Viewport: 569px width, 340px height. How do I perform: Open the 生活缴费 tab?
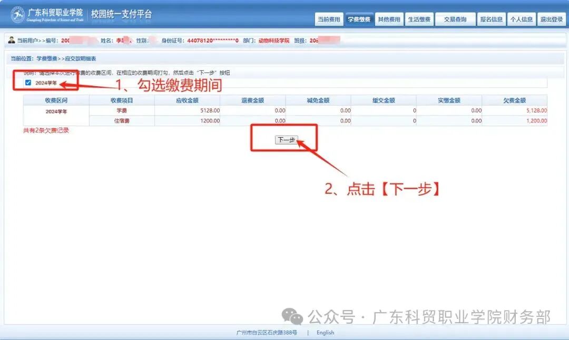419,18
